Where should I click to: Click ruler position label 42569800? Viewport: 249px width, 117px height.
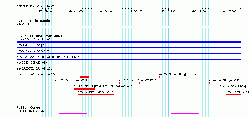click(x=168, y=11)
